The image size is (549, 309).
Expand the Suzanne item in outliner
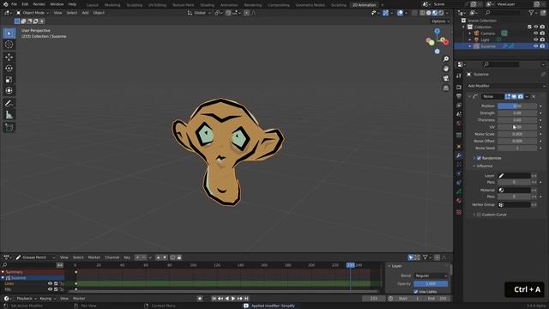pyautogui.click(x=470, y=46)
